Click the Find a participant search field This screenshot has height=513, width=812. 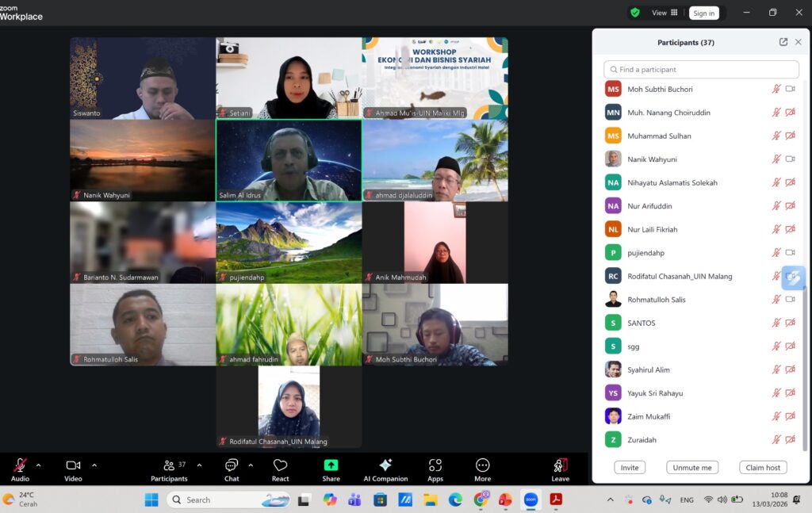click(701, 70)
